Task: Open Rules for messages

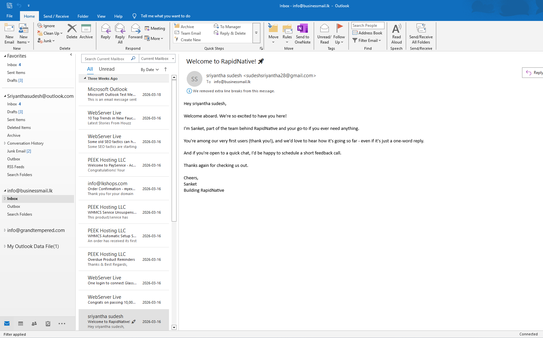Action: pos(287,34)
